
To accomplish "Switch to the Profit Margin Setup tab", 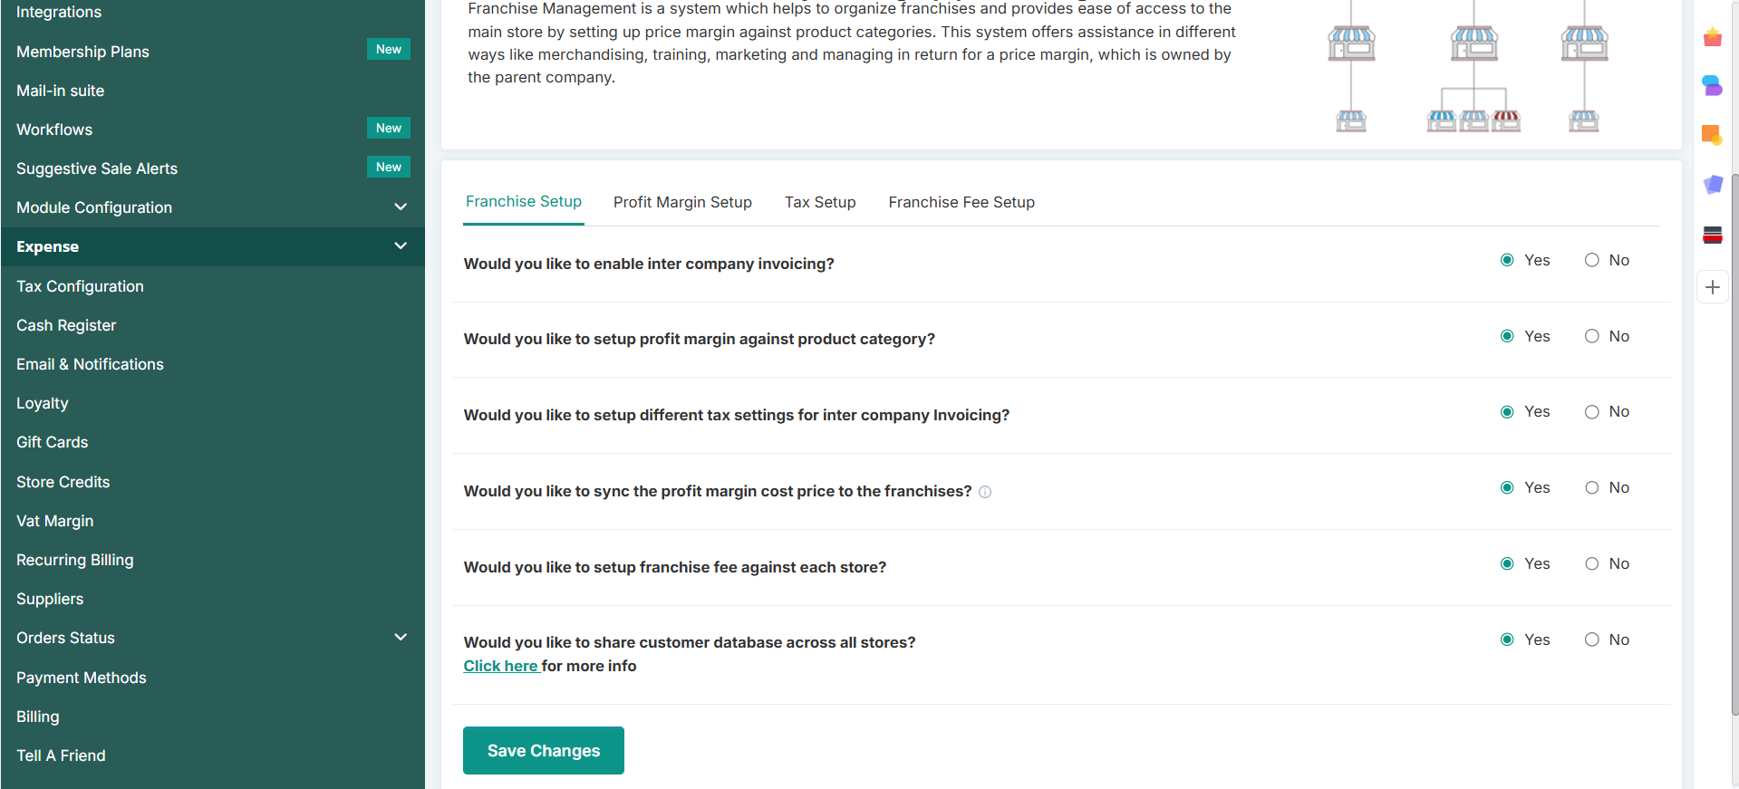I will click(x=682, y=202).
